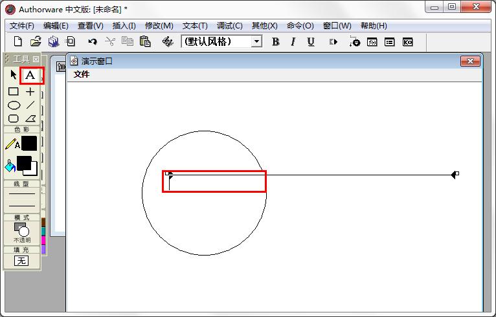Select the Diagonal Line tool
This screenshot has width=496, height=317.
[x=30, y=105]
